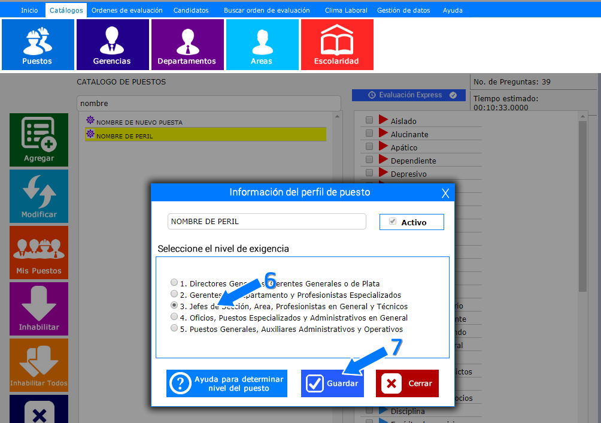Click the competencies list scrollbar thumb
The height and width of the screenshot is (423, 601).
click(x=582, y=206)
